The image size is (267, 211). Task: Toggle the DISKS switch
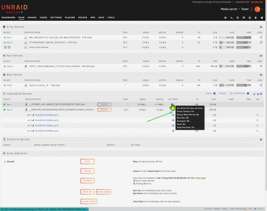click(215, 93)
